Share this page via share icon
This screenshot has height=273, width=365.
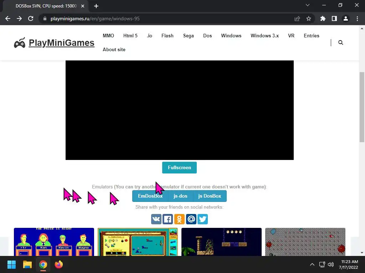click(297, 18)
